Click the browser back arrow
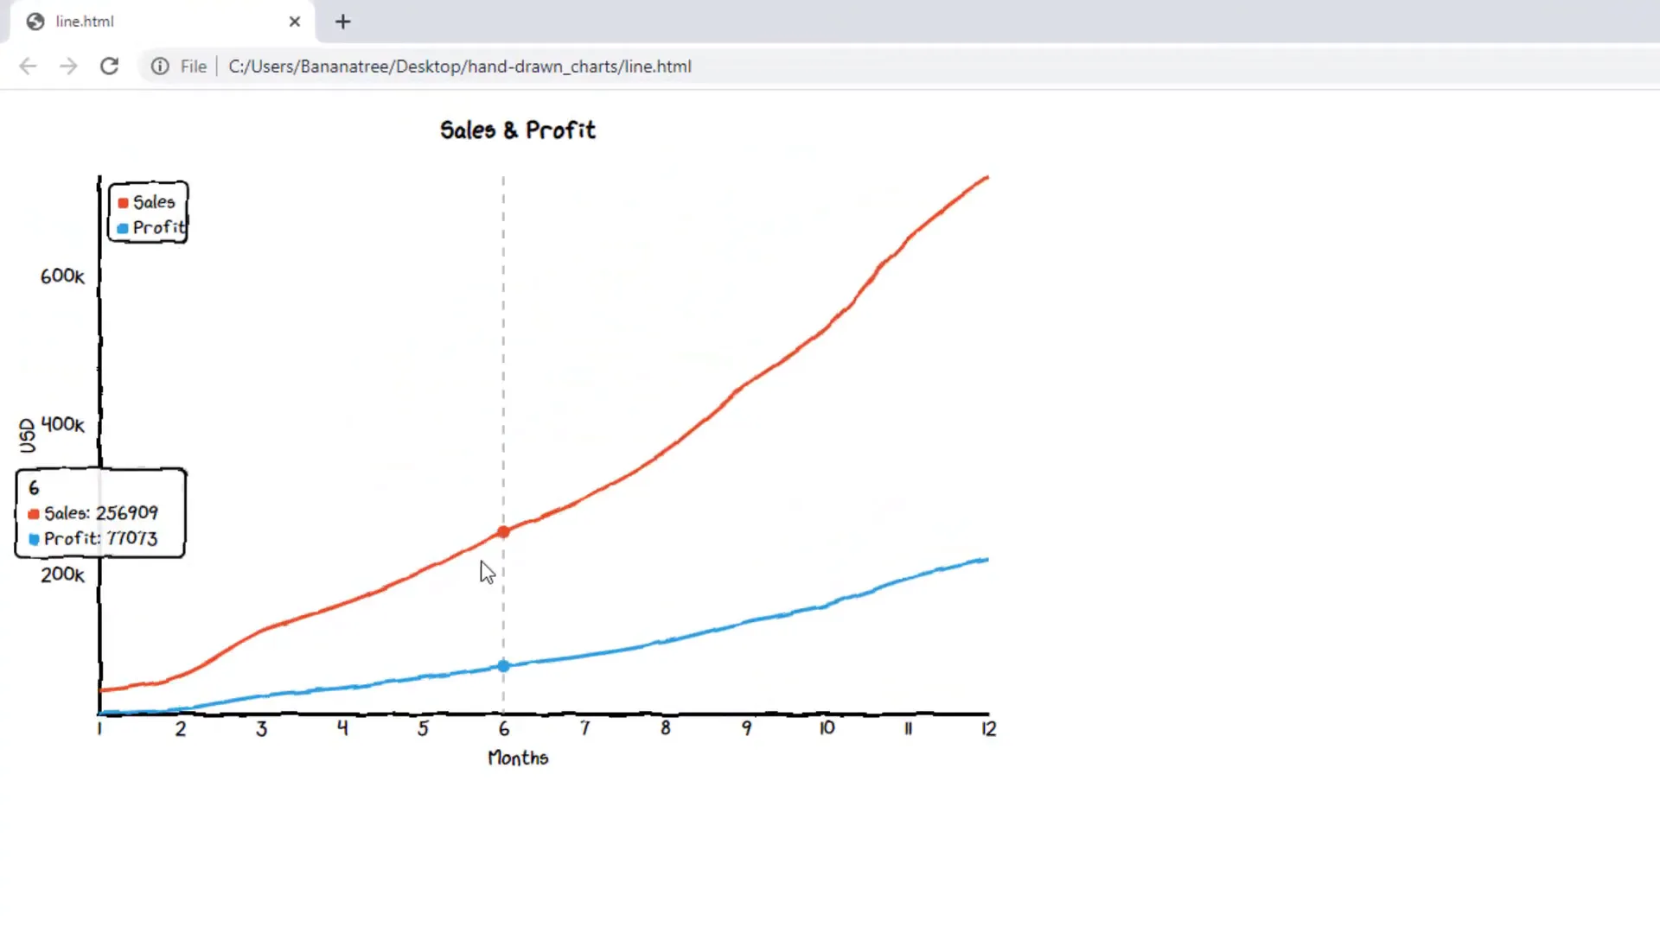Screen dimensions: 1660x933 tap(28, 67)
